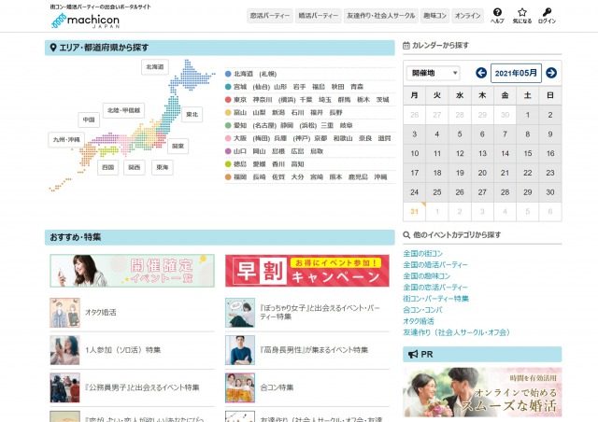
Task: Select calendar date 22
Action: click(x=527, y=173)
